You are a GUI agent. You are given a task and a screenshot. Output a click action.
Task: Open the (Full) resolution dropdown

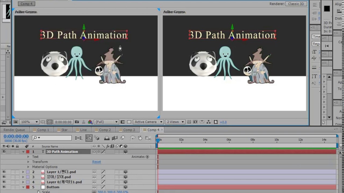[106, 122]
